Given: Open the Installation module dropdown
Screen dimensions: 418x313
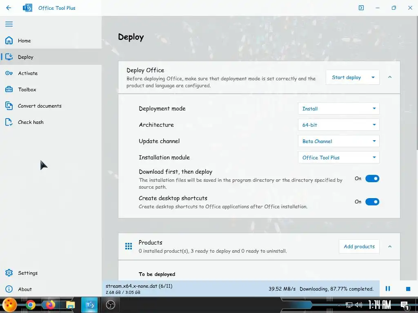Looking at the screenshot, I should 338,157.
